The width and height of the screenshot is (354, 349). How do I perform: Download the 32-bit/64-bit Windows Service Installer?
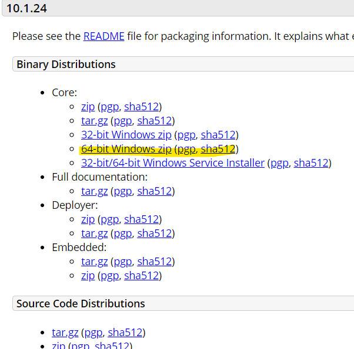(173, 163)
